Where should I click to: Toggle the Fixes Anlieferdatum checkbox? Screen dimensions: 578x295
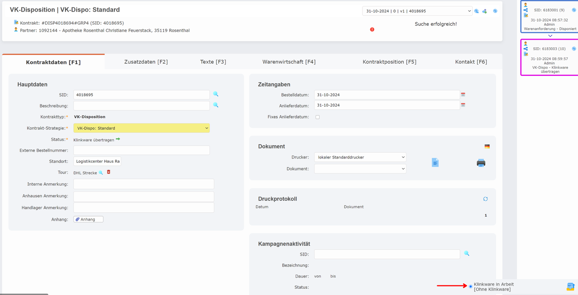click(x=317, y=117)
